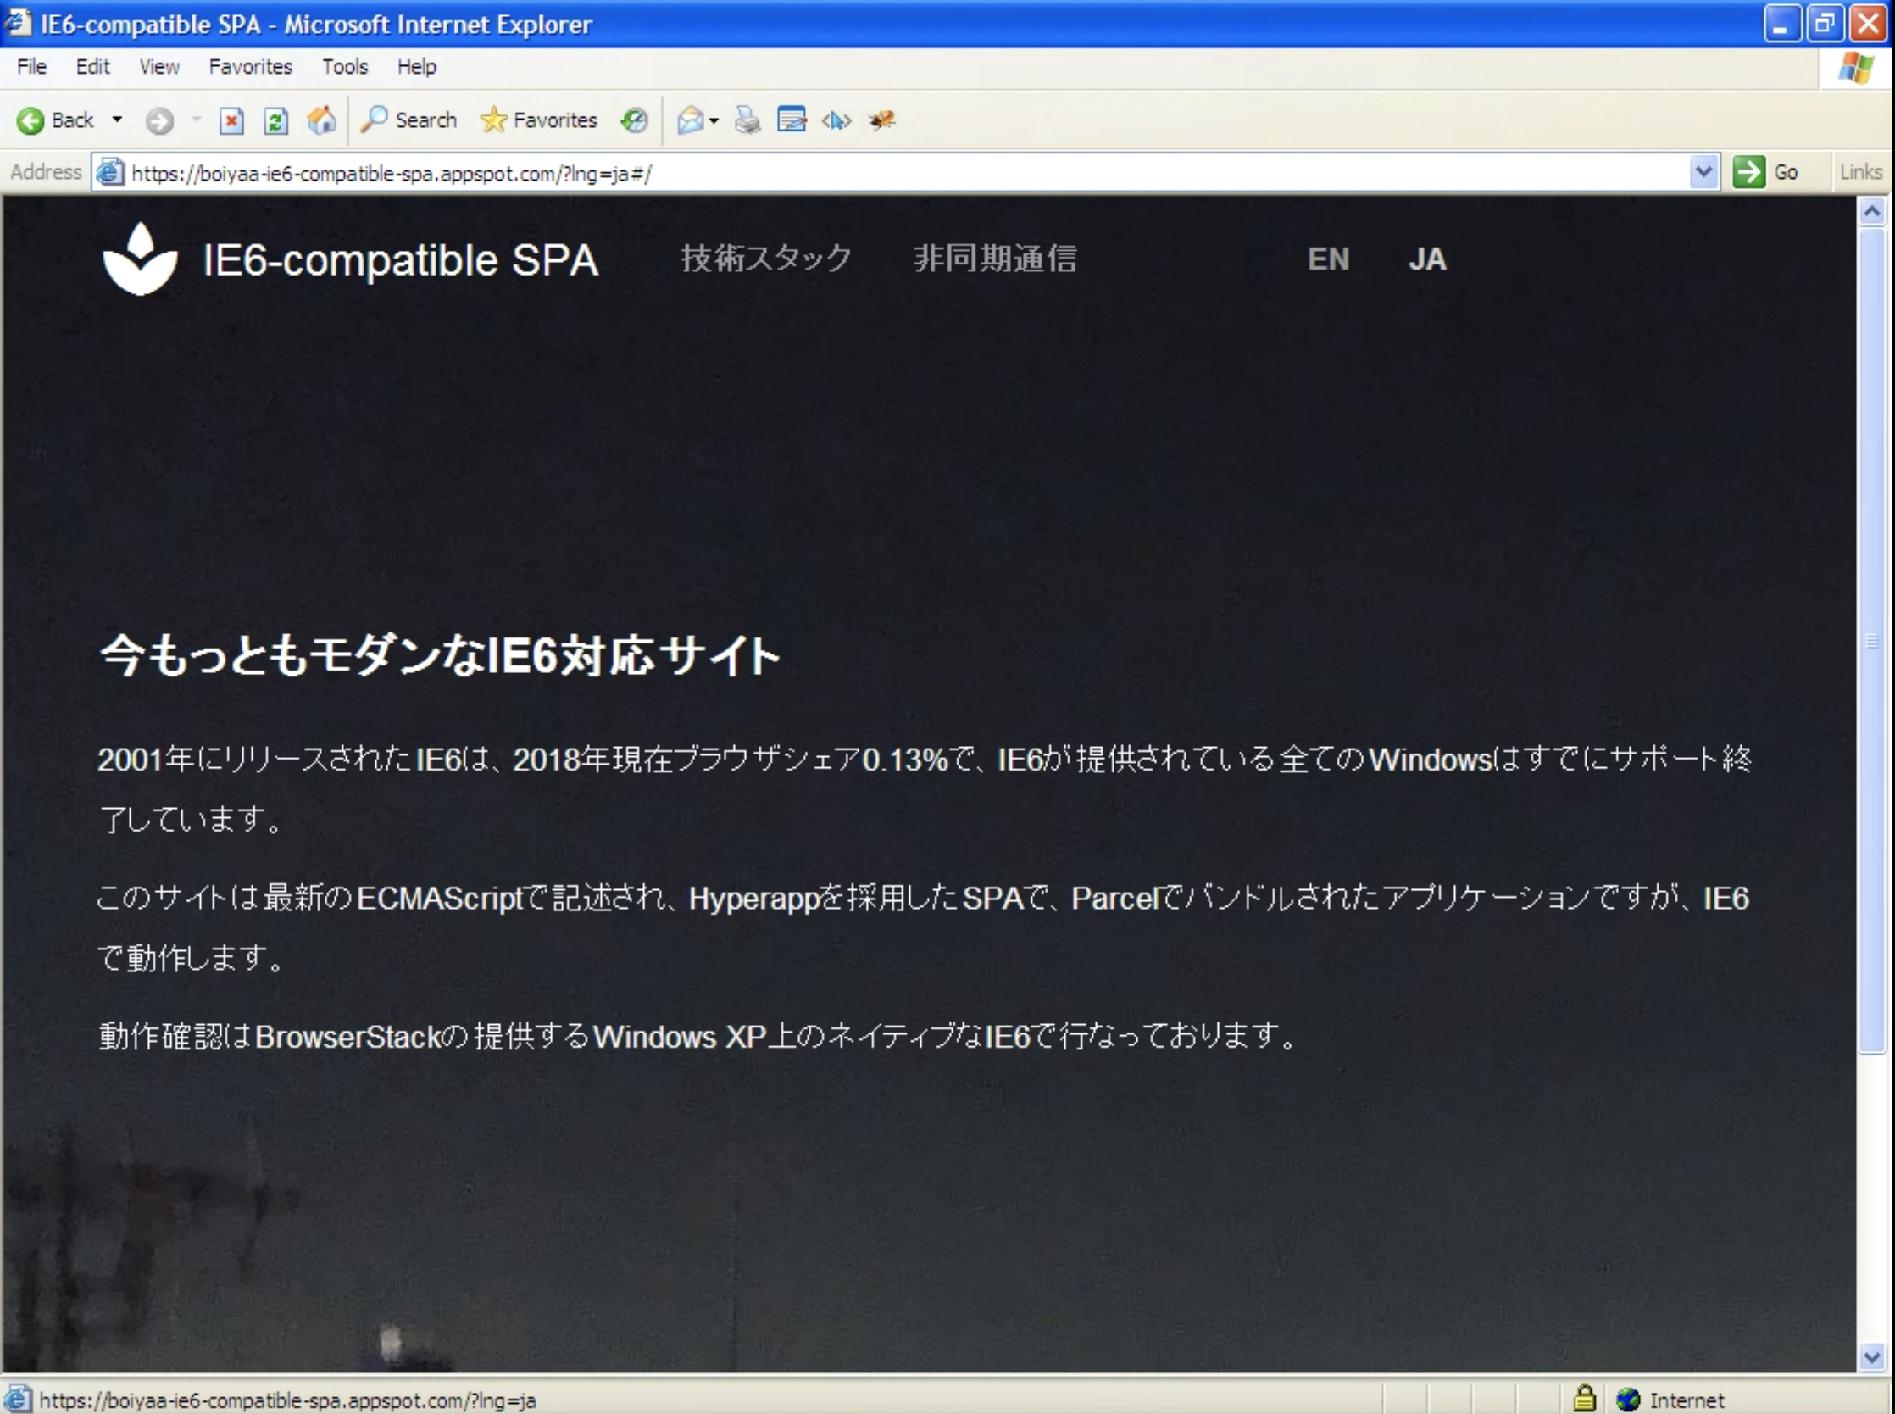Click the Go button
1895x1414 pixels.
[x=1767, y=172]
